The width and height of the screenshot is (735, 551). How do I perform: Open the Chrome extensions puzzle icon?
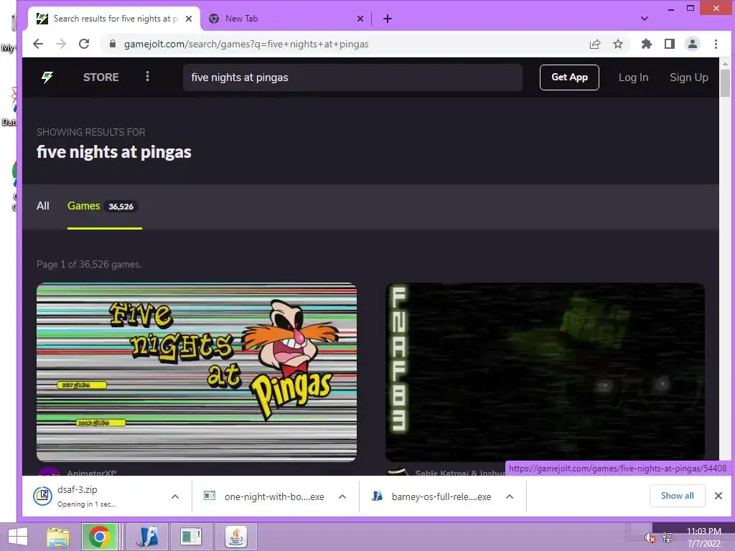[647, 44]
